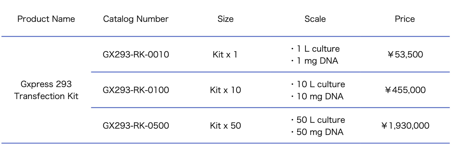This screenshot has height=145, width=451.
Task: Click the 1 L culture scale text
Action: coord(318,49)
